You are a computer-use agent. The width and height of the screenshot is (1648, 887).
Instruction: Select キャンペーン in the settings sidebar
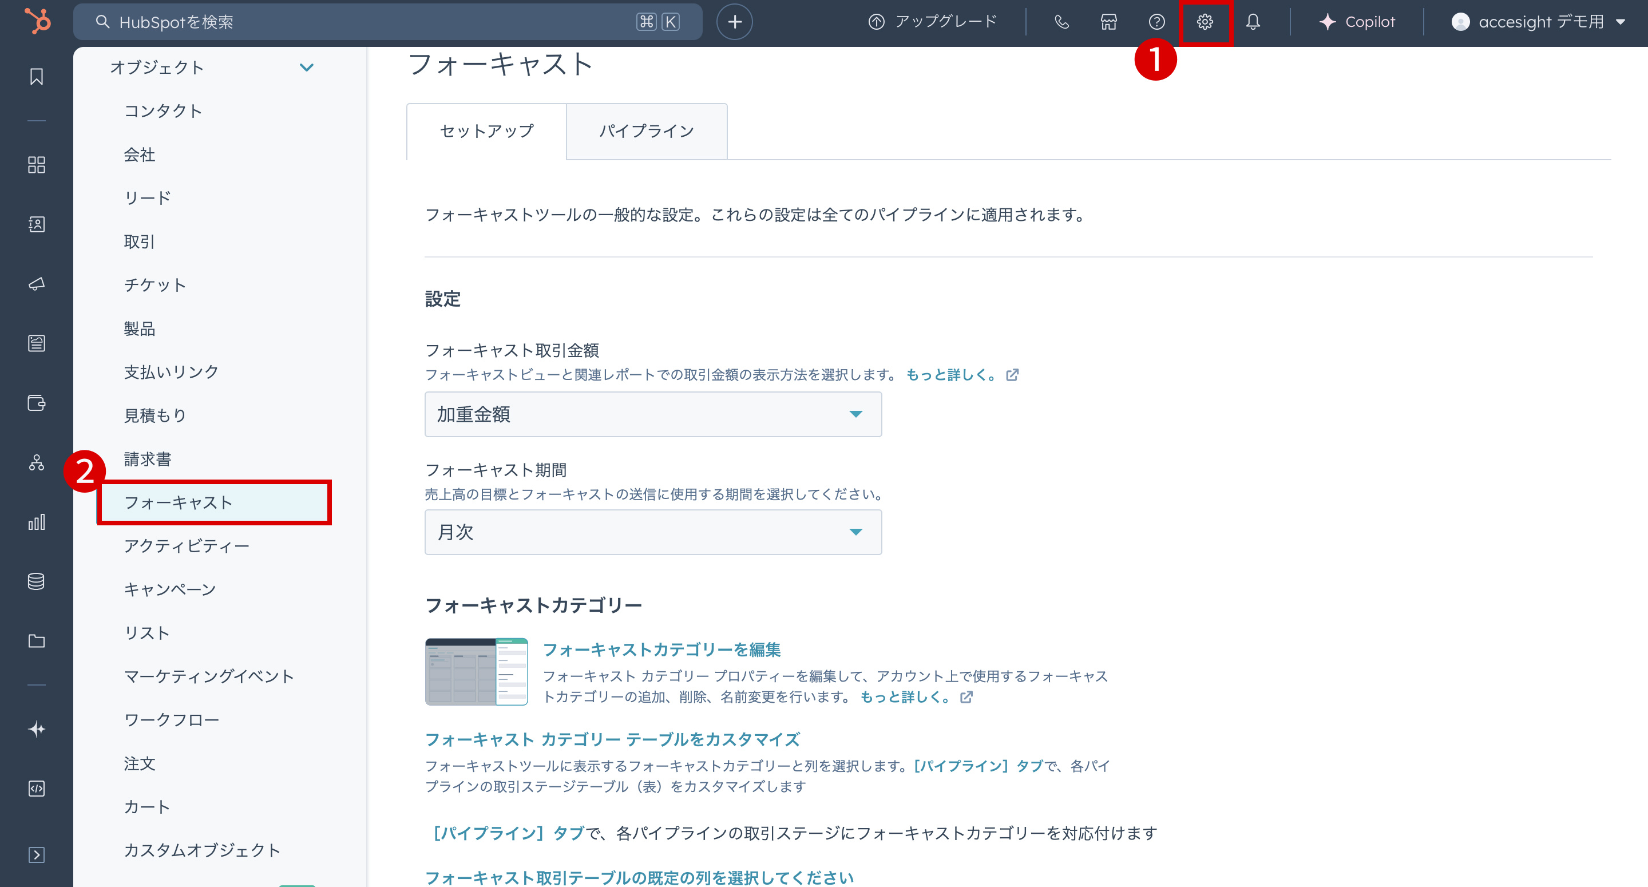(170, 589)
